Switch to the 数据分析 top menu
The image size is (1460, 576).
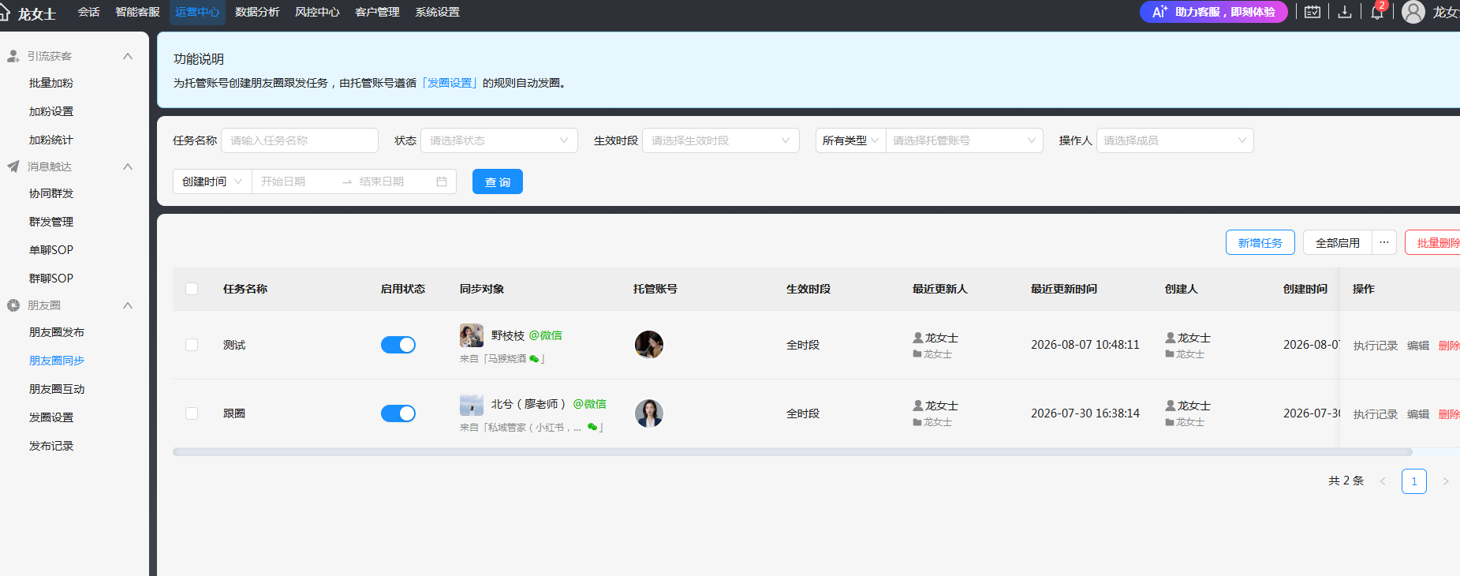pyautogui.click(x=257, y=12)
